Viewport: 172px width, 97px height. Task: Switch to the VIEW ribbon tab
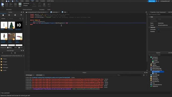[x=37, y=1]
